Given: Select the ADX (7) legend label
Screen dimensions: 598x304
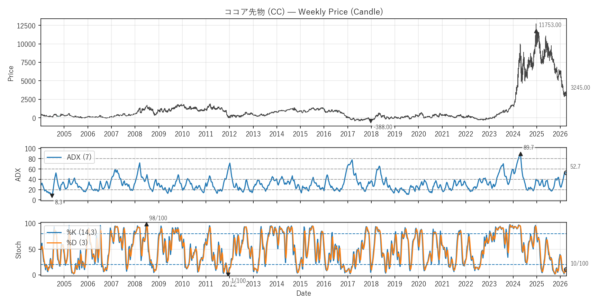Looking at the screenshot, I should (79, 157).
